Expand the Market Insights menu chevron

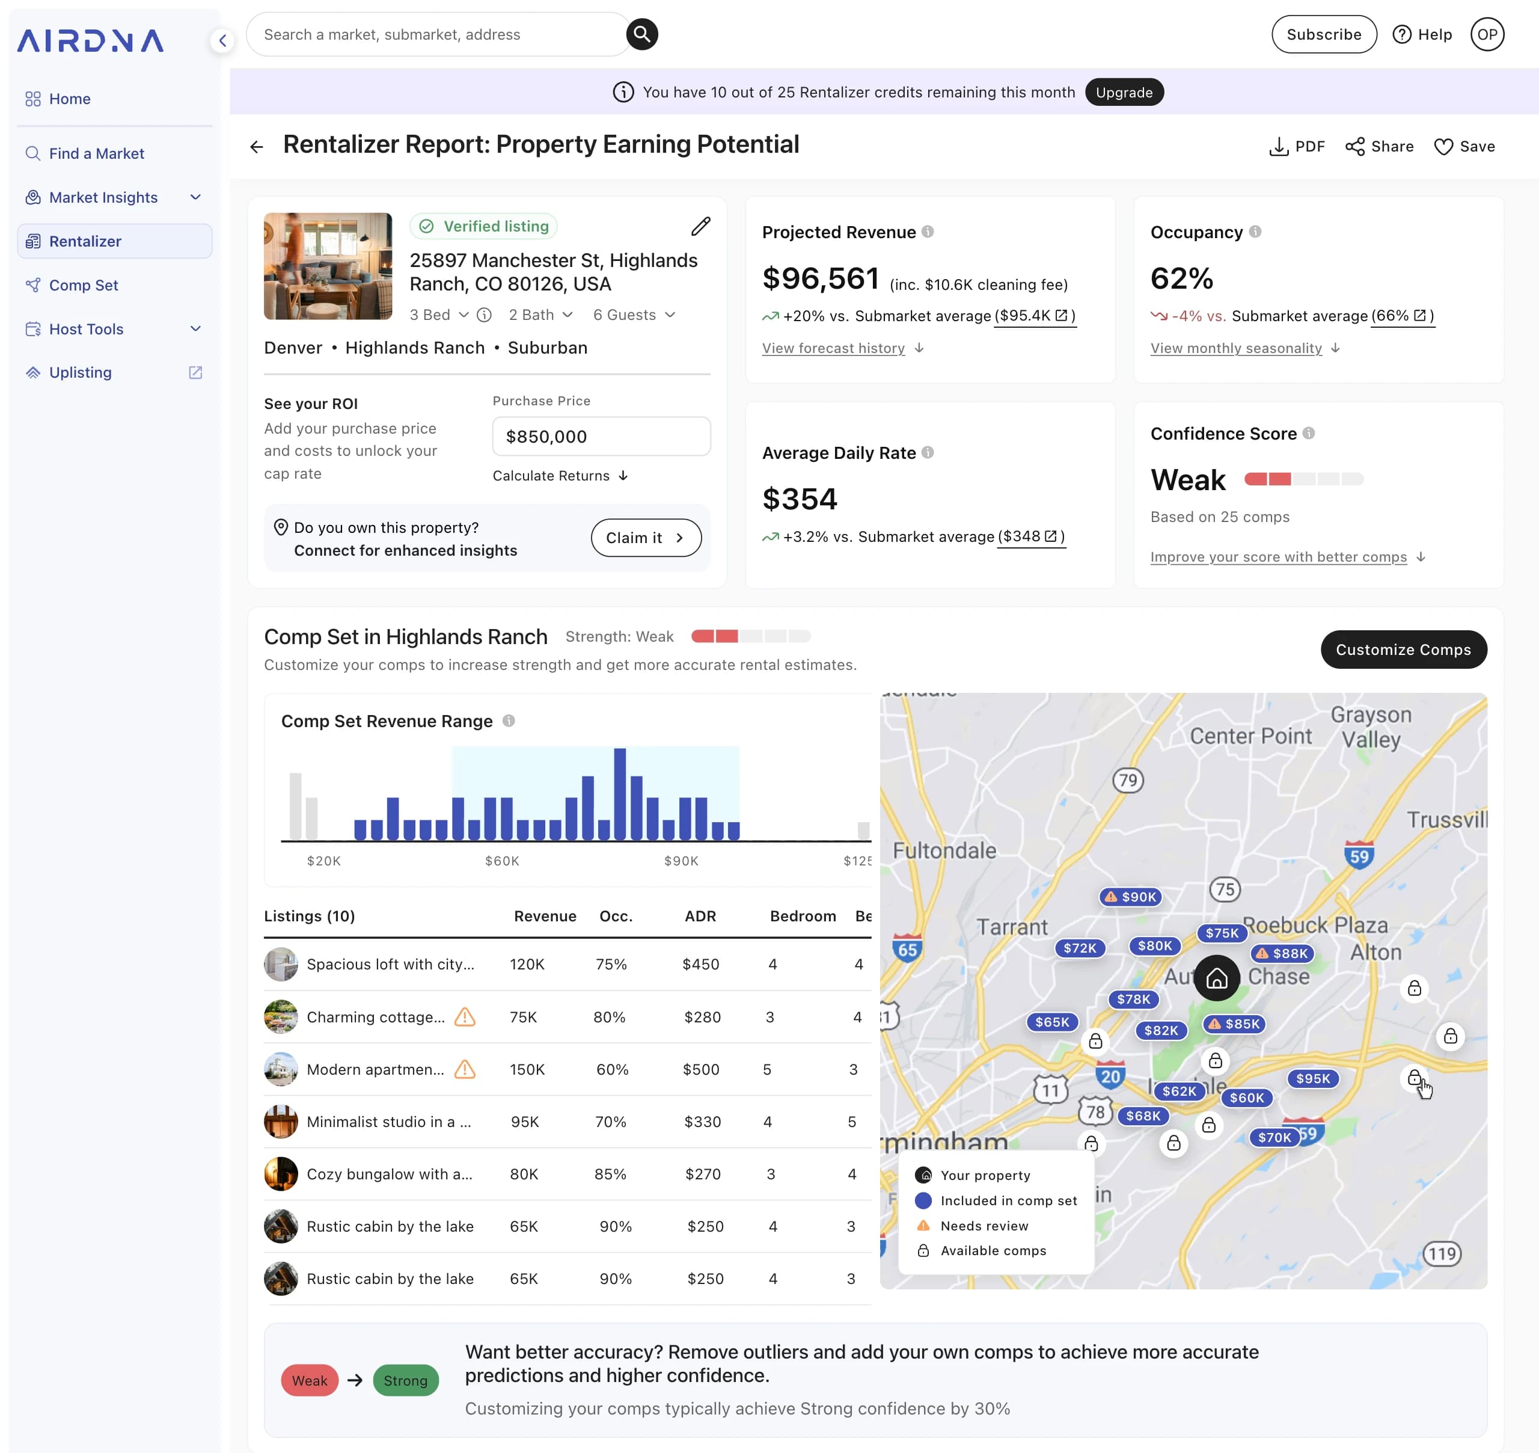click(196, 197)
